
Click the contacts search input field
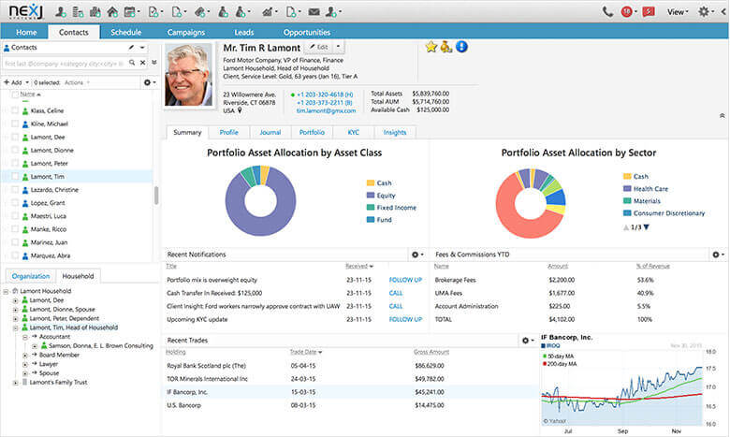pos(65,64)
